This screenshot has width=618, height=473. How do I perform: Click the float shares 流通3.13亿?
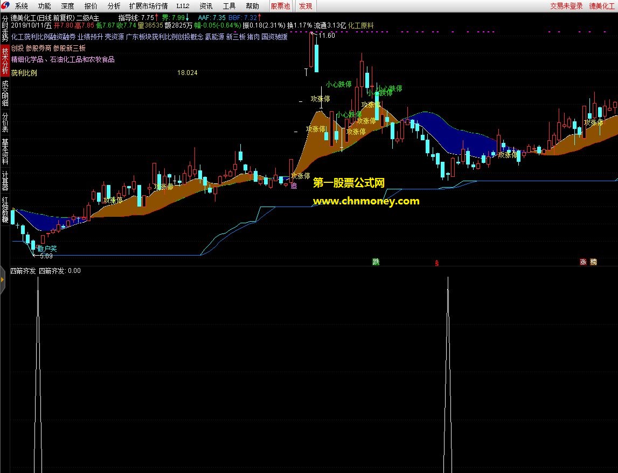click(330, 26)
